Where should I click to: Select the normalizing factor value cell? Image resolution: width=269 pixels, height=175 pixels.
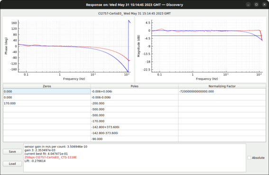tap(222, 92)
